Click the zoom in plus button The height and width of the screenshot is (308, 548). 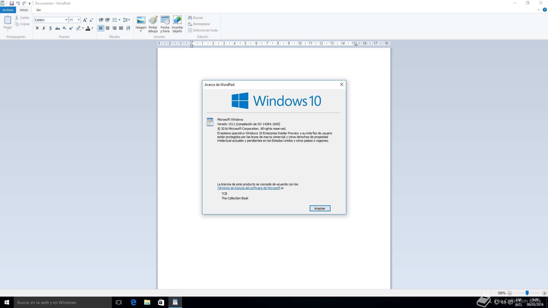coord(545,293)
